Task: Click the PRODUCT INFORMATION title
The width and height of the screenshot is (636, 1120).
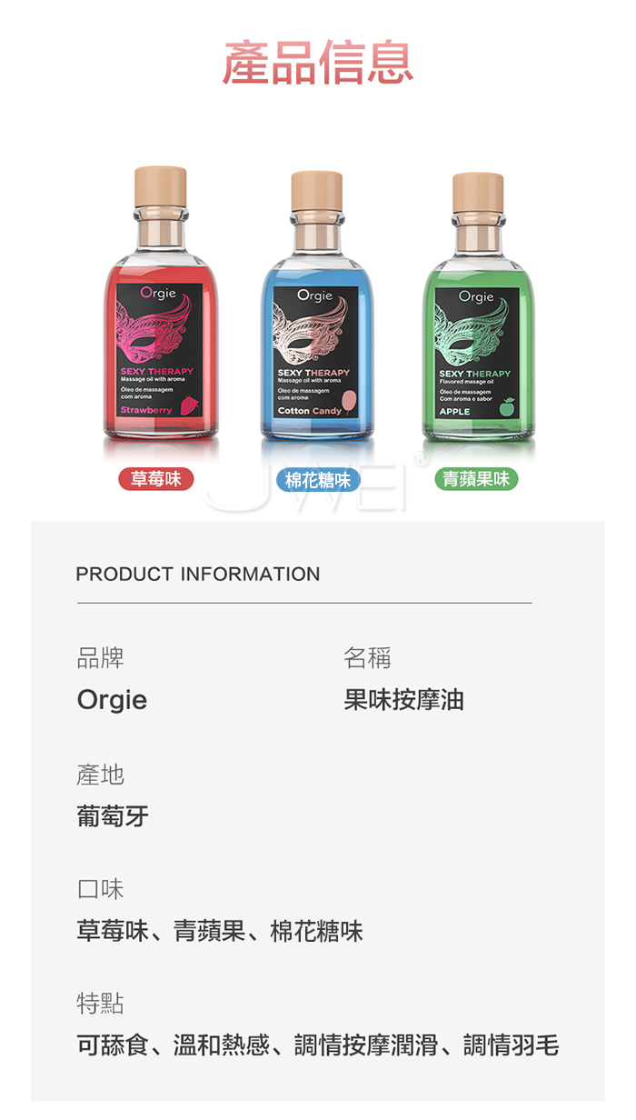Action: (x=198, y=575)
